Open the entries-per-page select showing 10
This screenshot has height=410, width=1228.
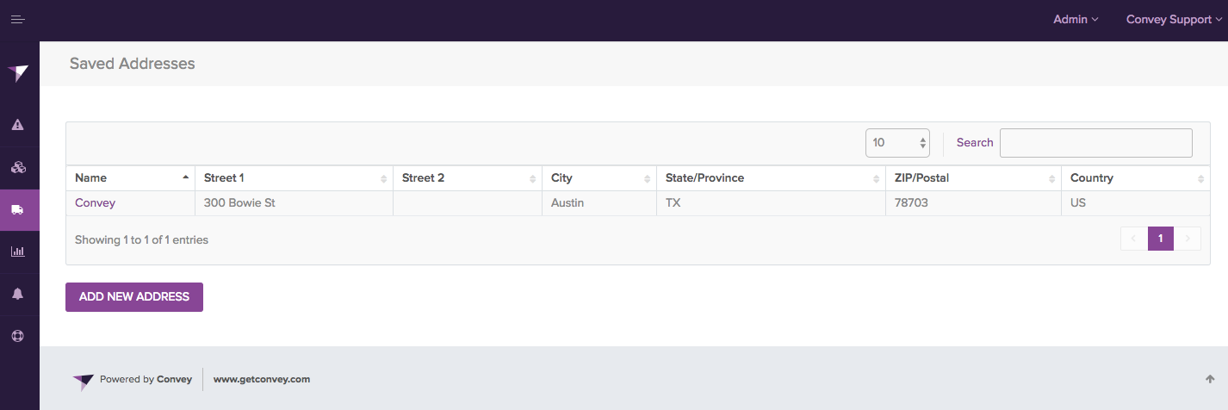click(x=897, y=143)
